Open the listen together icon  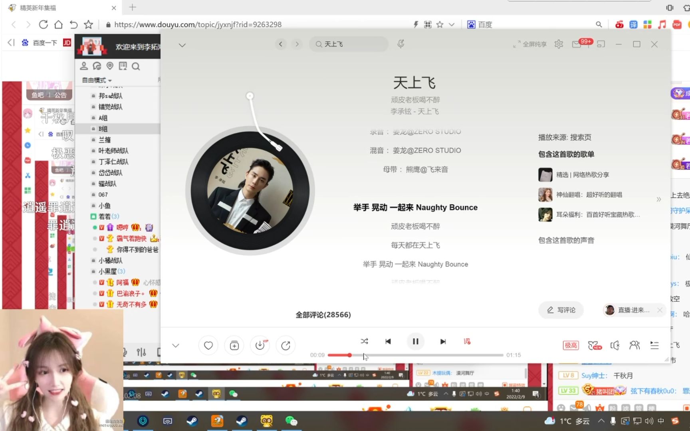coord(634,345)
